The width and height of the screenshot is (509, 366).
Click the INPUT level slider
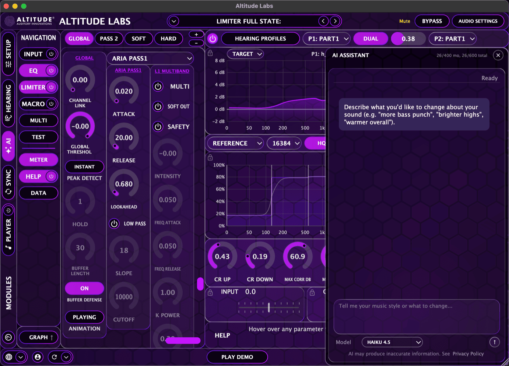[269, 307]
